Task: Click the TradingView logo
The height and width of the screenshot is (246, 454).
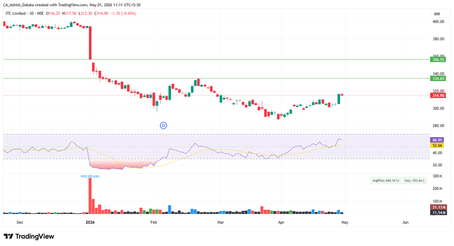Action: coord(29,237)
